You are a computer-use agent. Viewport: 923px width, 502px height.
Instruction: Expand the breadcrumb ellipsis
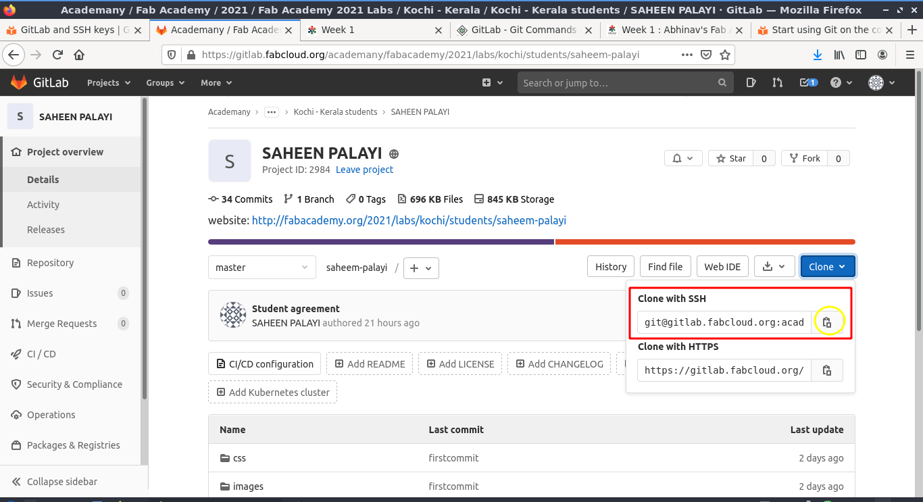tap(272, 112)
